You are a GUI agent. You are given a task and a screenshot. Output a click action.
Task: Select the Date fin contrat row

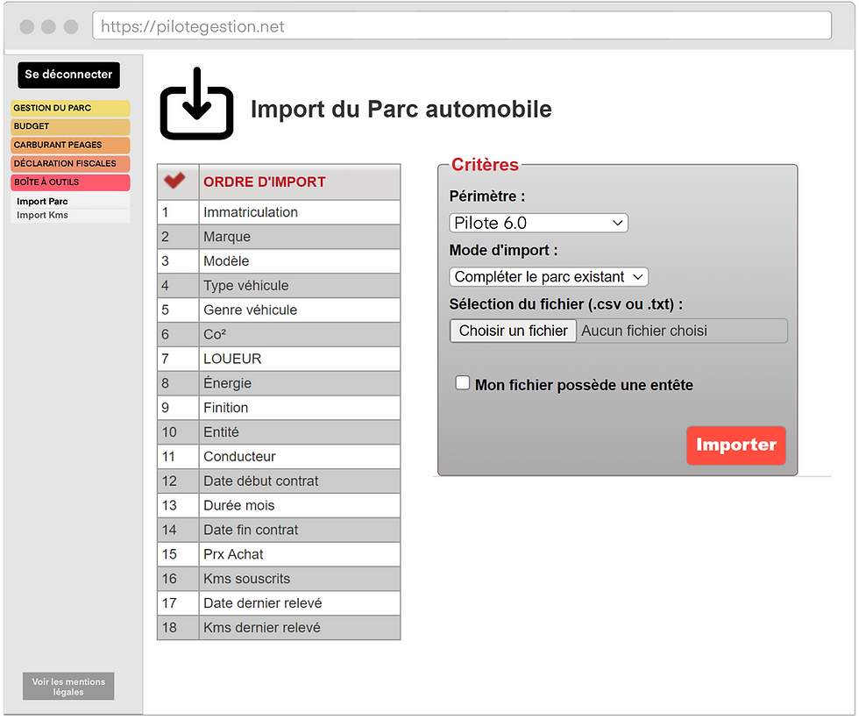279,530
